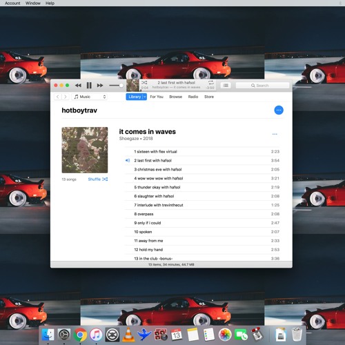The width and height of the screenshot is (345, 345).
Task: Open the Window menu in menu bar
Action: (x=33, y=3)
